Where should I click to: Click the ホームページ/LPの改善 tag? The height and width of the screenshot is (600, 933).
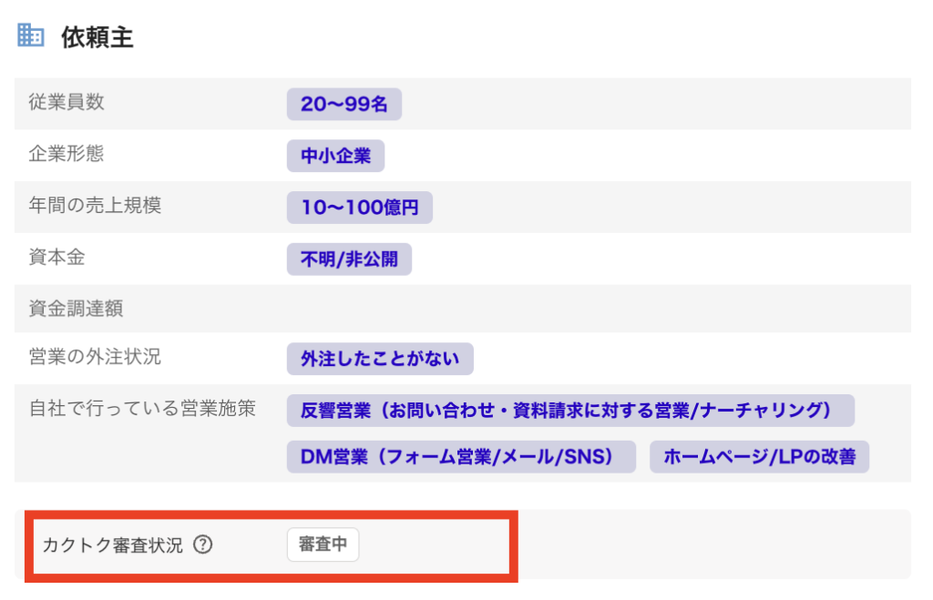coord(759,457)
